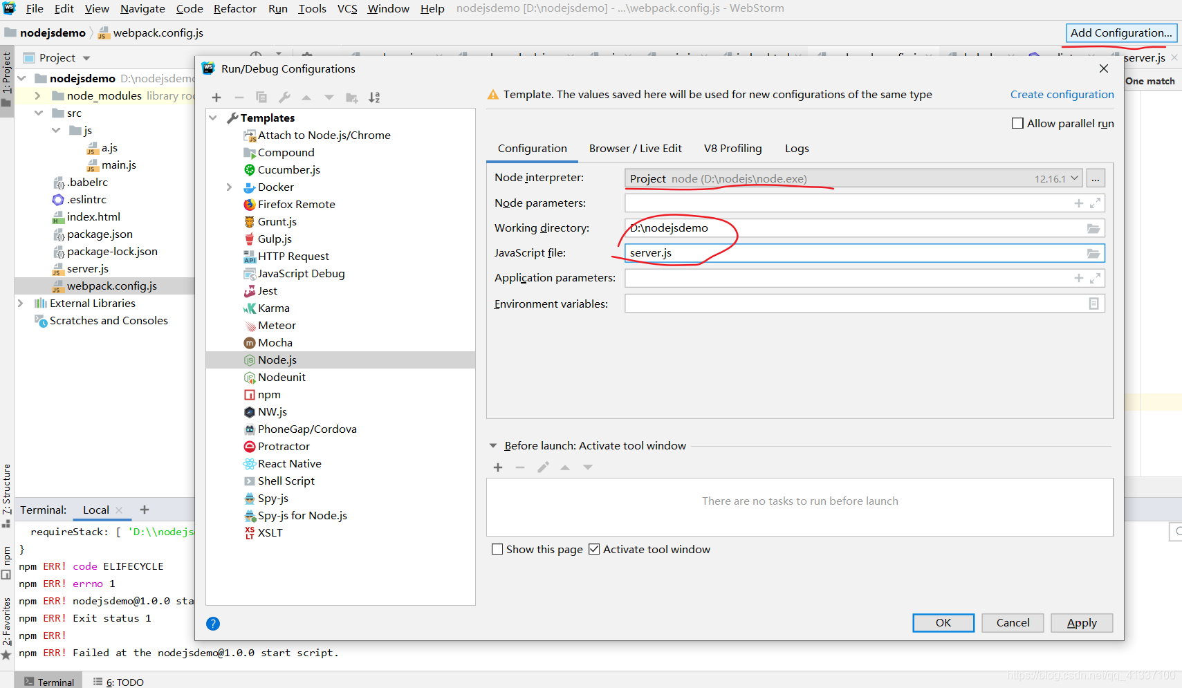This screenshot has width=1182, height=688.
Task: Click the wrench Edit Templates icon
Action: point(284,97)
